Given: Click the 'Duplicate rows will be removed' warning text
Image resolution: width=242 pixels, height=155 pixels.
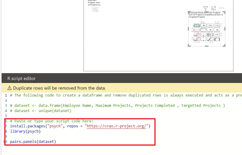Looking at the screenshot, I should [59, 88].
